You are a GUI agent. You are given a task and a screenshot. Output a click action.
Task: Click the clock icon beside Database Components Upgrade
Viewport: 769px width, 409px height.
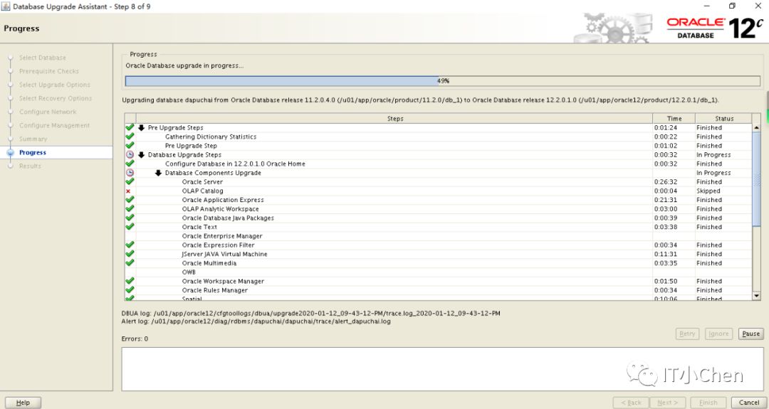(x=130, y=173)
